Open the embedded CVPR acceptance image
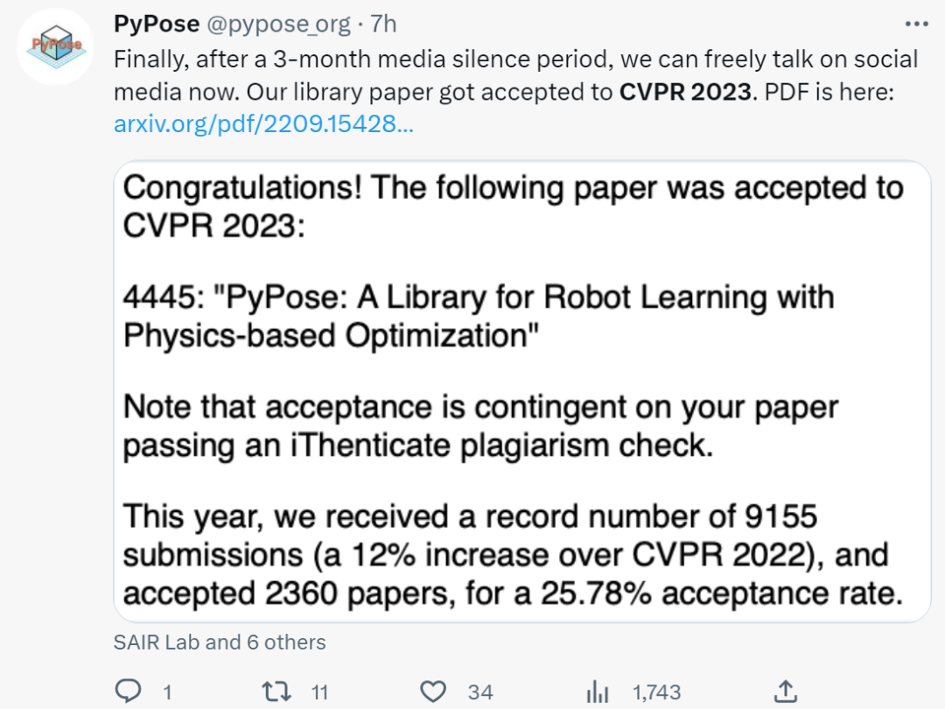Viewport: 945px width, 709px height. (x=521, y=391)
